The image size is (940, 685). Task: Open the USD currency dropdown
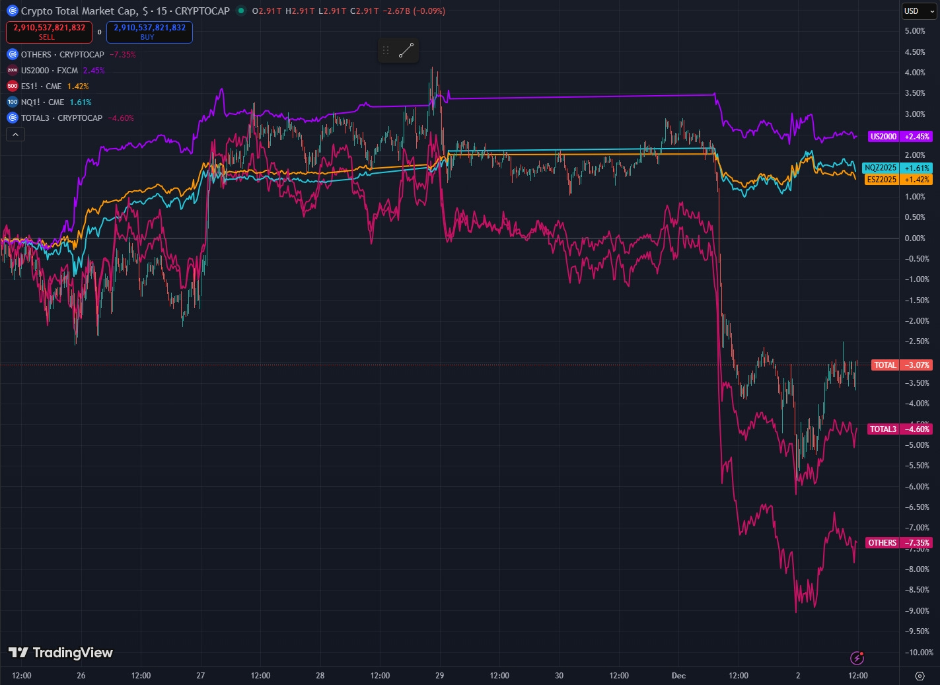pos(920,11)
